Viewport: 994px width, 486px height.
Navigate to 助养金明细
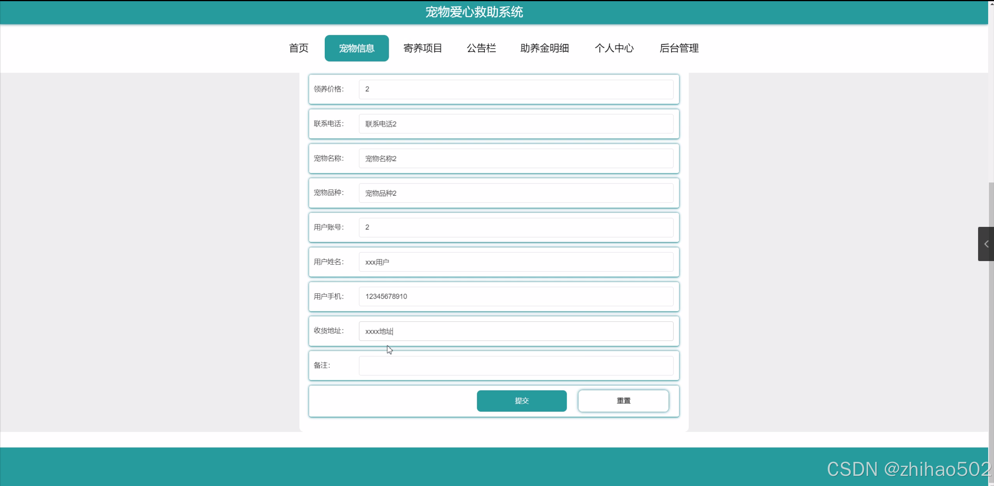tap(544, 48)
